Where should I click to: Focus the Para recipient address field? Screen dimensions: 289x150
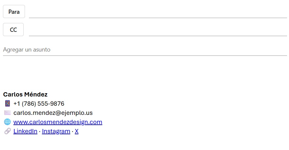(158, 12)
